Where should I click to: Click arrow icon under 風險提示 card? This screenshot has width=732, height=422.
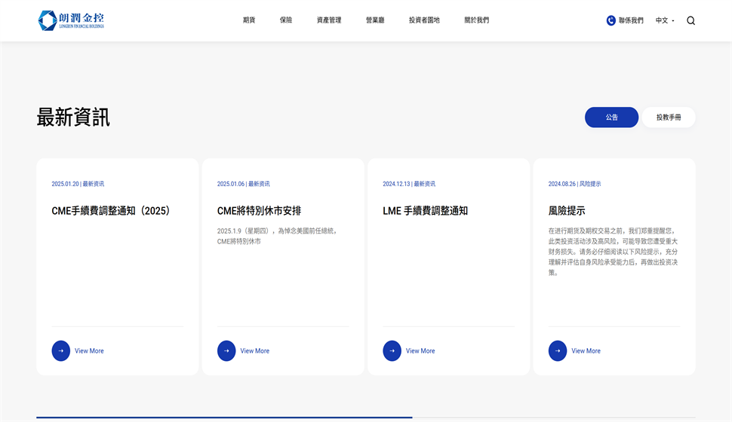[x=558, y=350]
